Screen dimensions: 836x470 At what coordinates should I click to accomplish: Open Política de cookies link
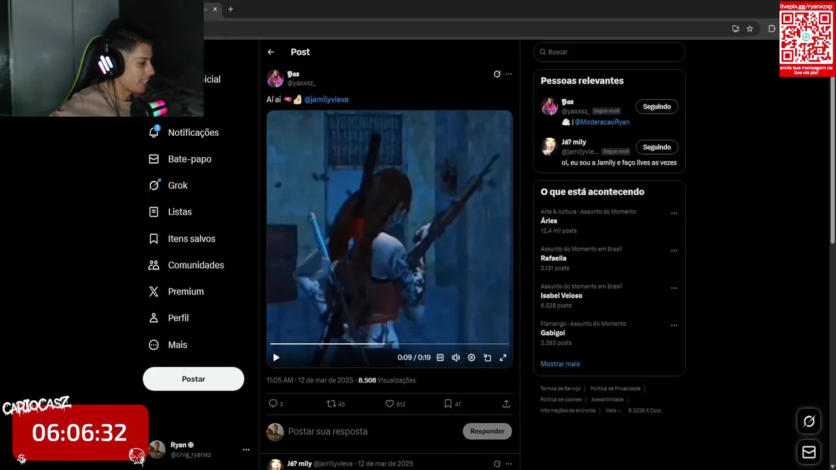pos(561,399)
